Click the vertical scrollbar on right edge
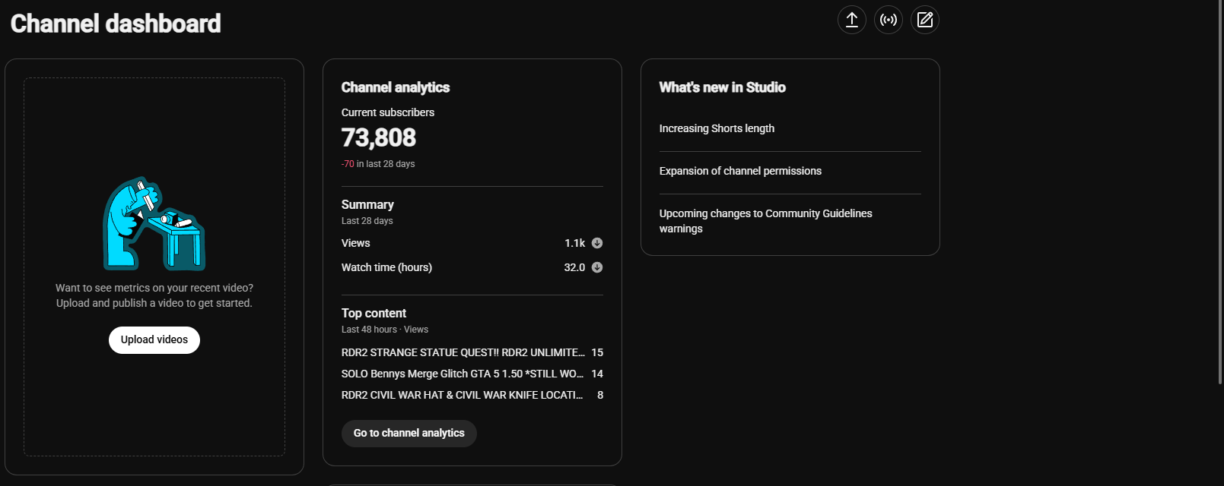Image resolution: width=1224 pixels, height=486 pixels. pos(1220,190)
